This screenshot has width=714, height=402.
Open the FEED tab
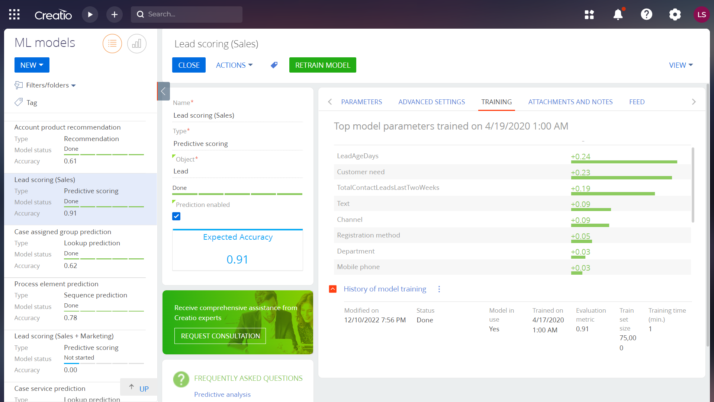[x=637, y=102]
